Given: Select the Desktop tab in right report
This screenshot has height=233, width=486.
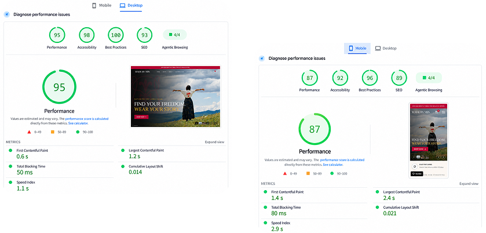Looking at the screenshot, I should point(386,48).
